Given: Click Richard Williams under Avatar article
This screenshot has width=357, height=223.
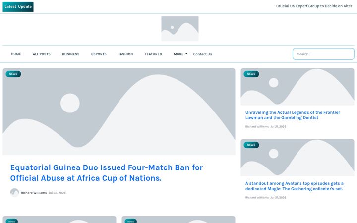Looking at the screenshot, I should (257, 198).
